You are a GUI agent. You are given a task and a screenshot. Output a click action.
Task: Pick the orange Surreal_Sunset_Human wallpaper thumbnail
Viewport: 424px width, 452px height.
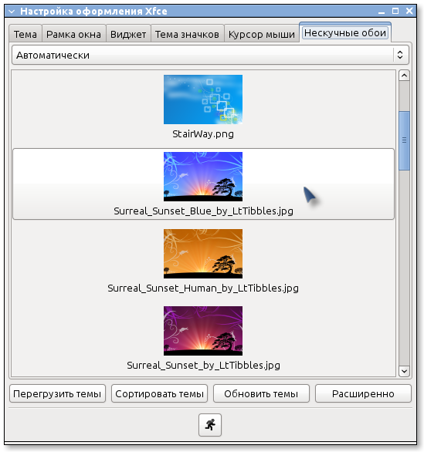(x=203, y=254)
